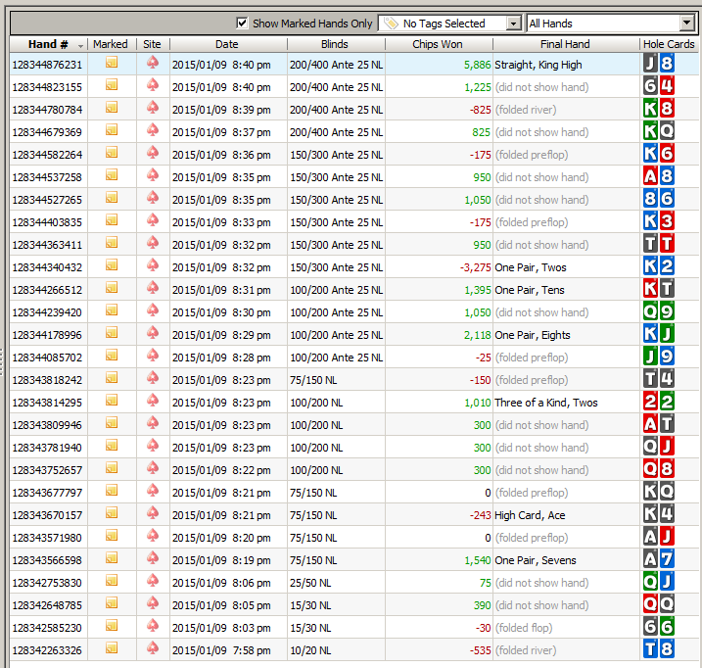Click site spade icon for hand 128344178996
Image resolution: width=702 pixels, height=668 pixels.
(153, 332)
